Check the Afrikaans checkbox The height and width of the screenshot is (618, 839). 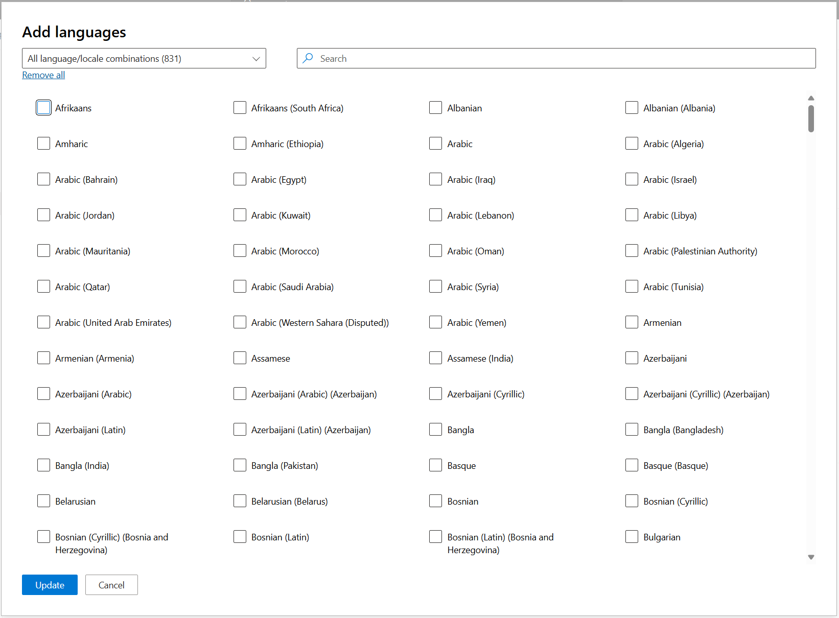44,108
